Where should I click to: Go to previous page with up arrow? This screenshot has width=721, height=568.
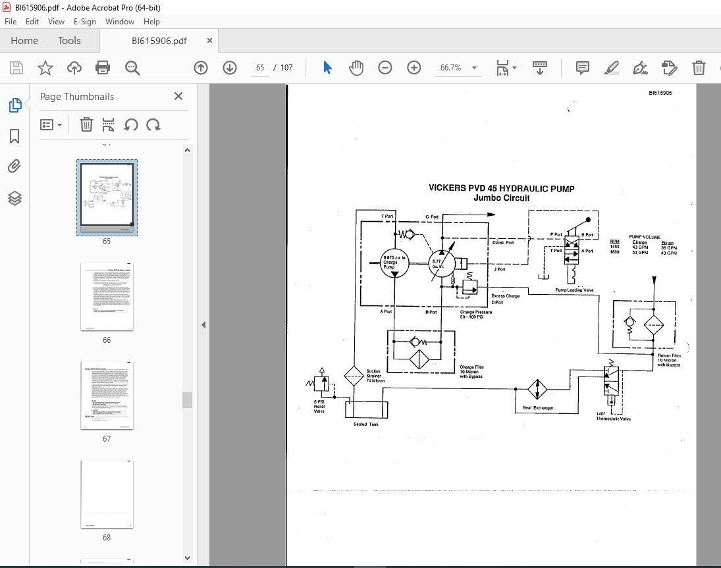(x=201, y=68)
